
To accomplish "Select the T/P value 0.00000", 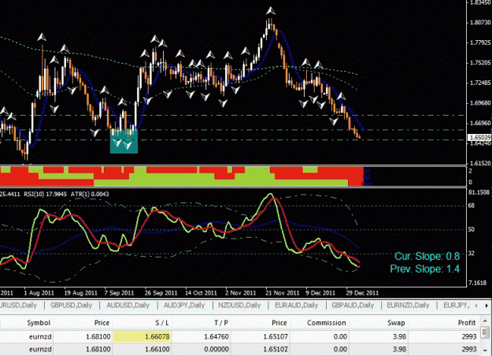I will pos(216,349).
